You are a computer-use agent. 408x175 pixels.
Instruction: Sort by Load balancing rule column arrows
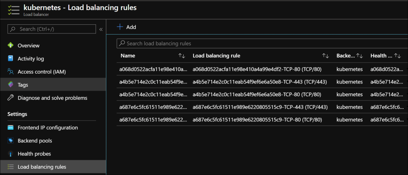click(x=326, y=56)
